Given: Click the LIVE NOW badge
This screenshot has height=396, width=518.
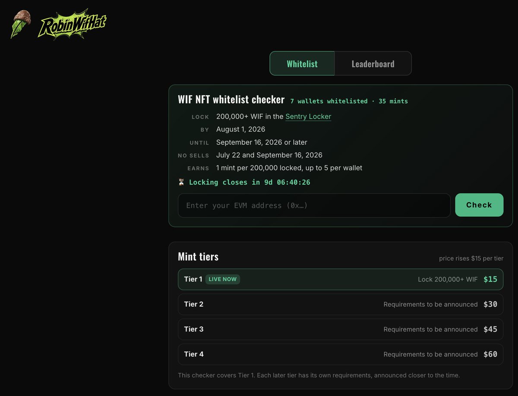Looking at the screenshot, I should tap(223, 279).
